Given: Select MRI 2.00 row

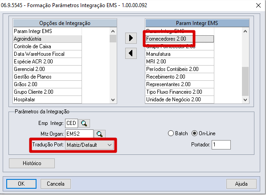Looking at the screenshot, I should (180, 62).
